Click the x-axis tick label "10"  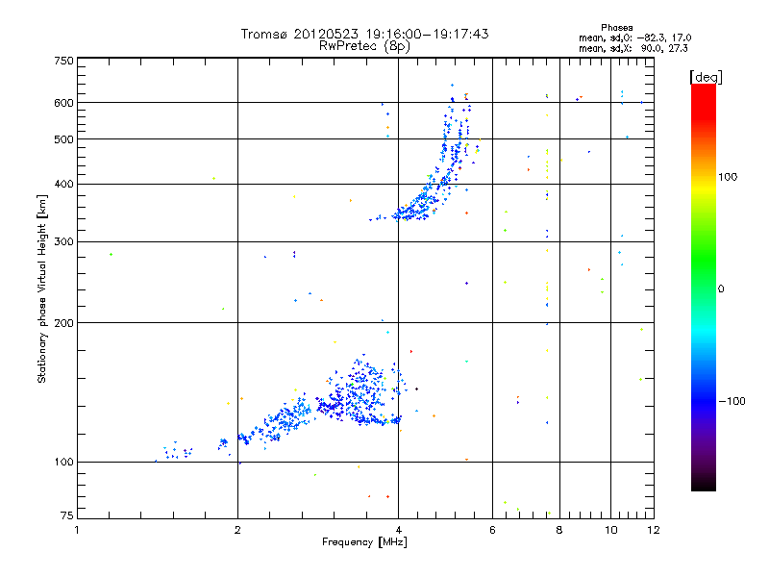(611, 530)
